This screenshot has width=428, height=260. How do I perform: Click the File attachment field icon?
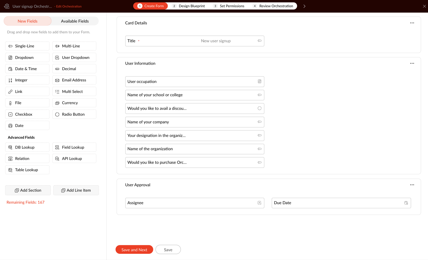10,103
